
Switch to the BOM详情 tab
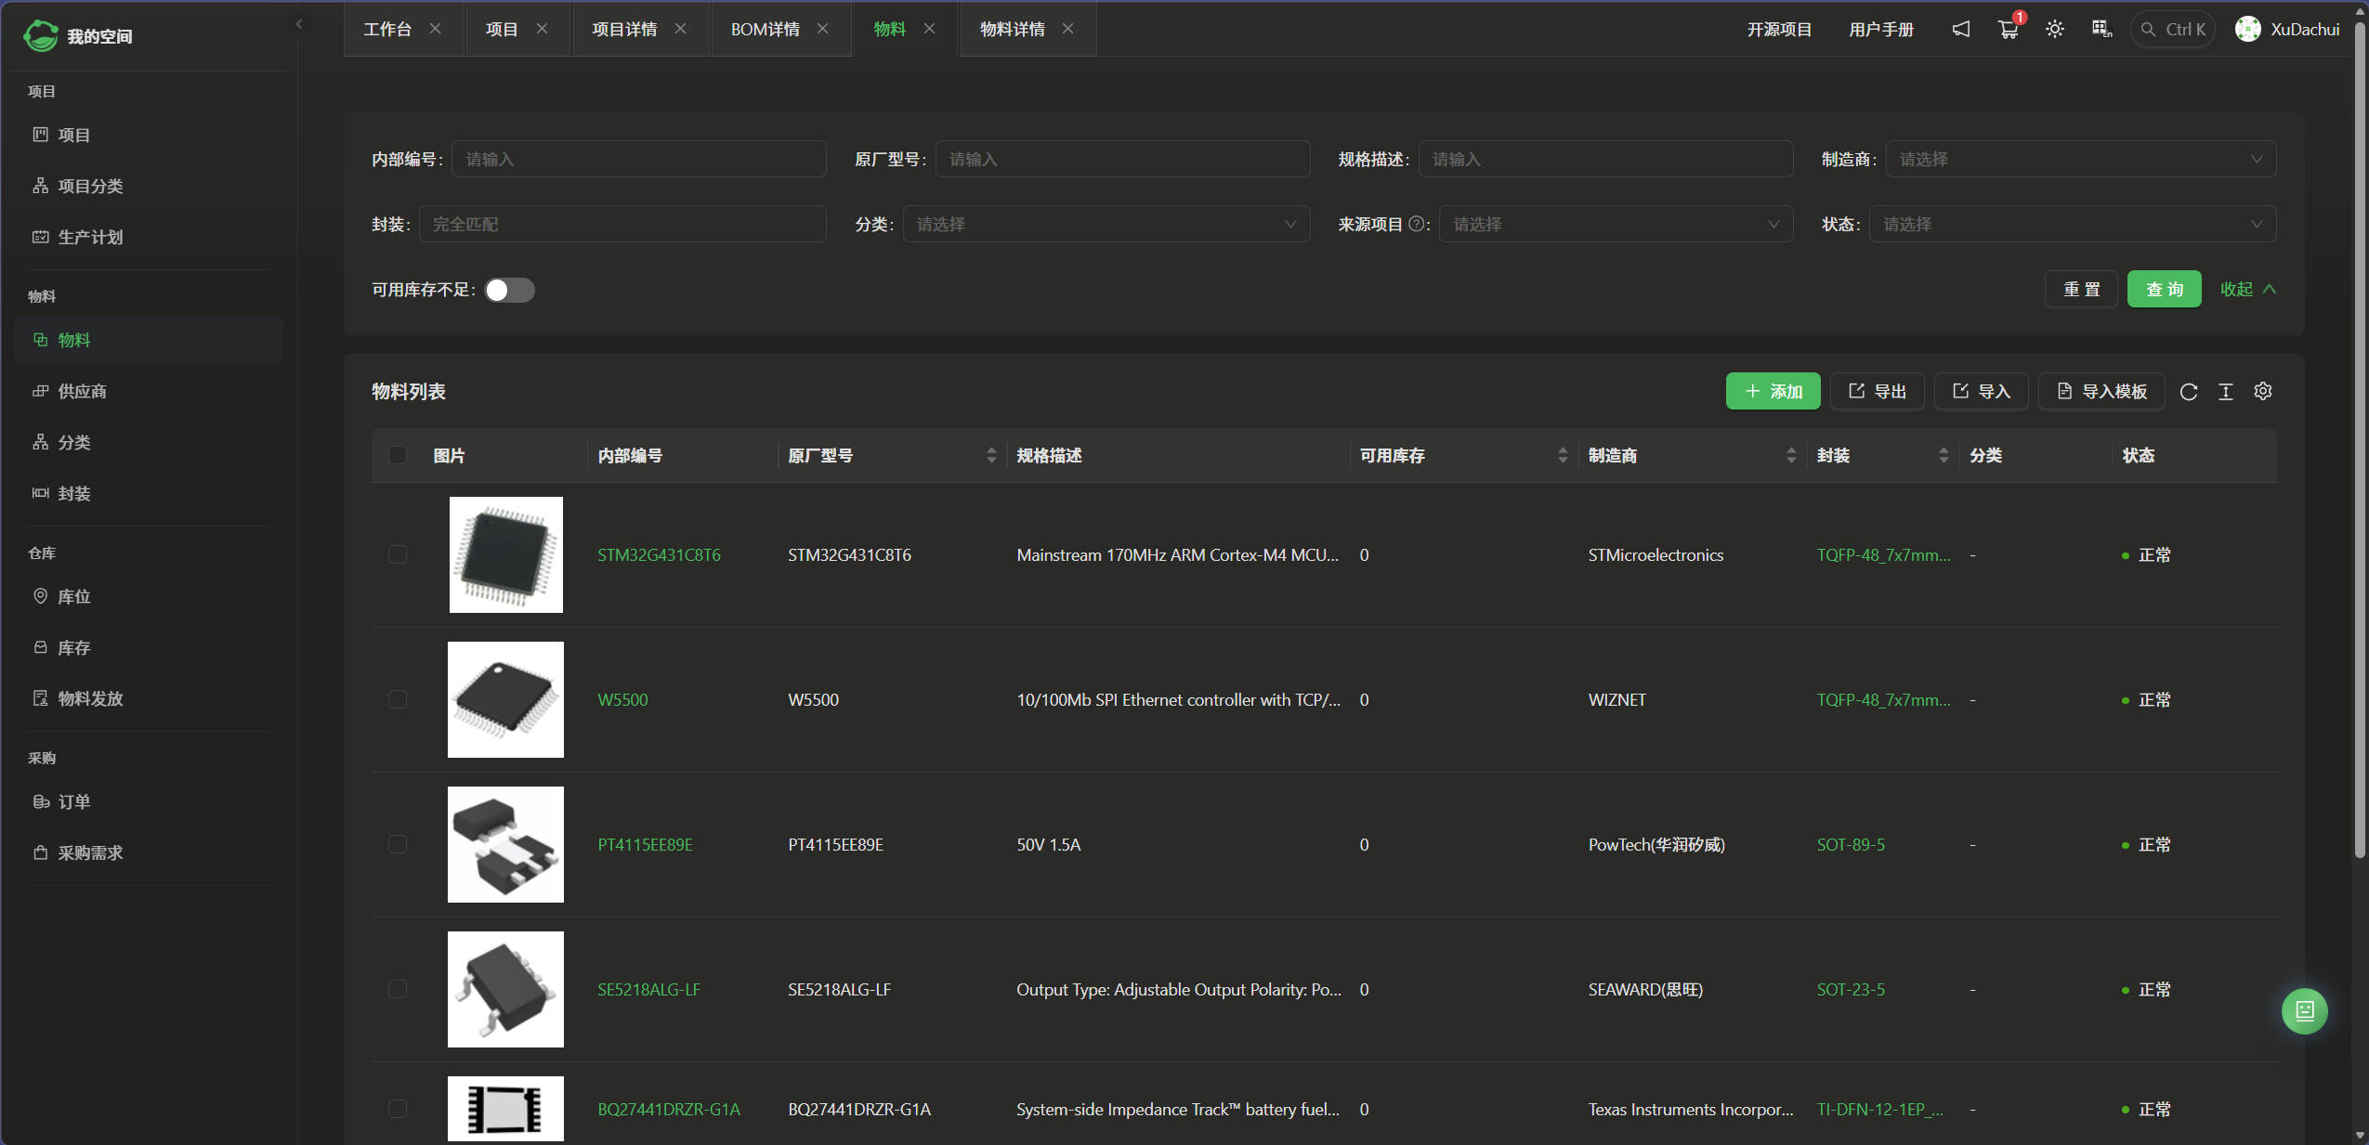(x=765, y=29)
